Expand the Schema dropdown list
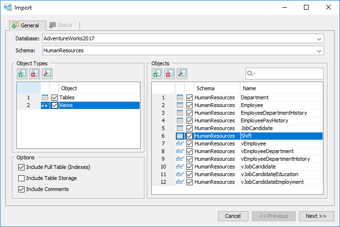This screenshot has height=227, width=340. point(319,50)
